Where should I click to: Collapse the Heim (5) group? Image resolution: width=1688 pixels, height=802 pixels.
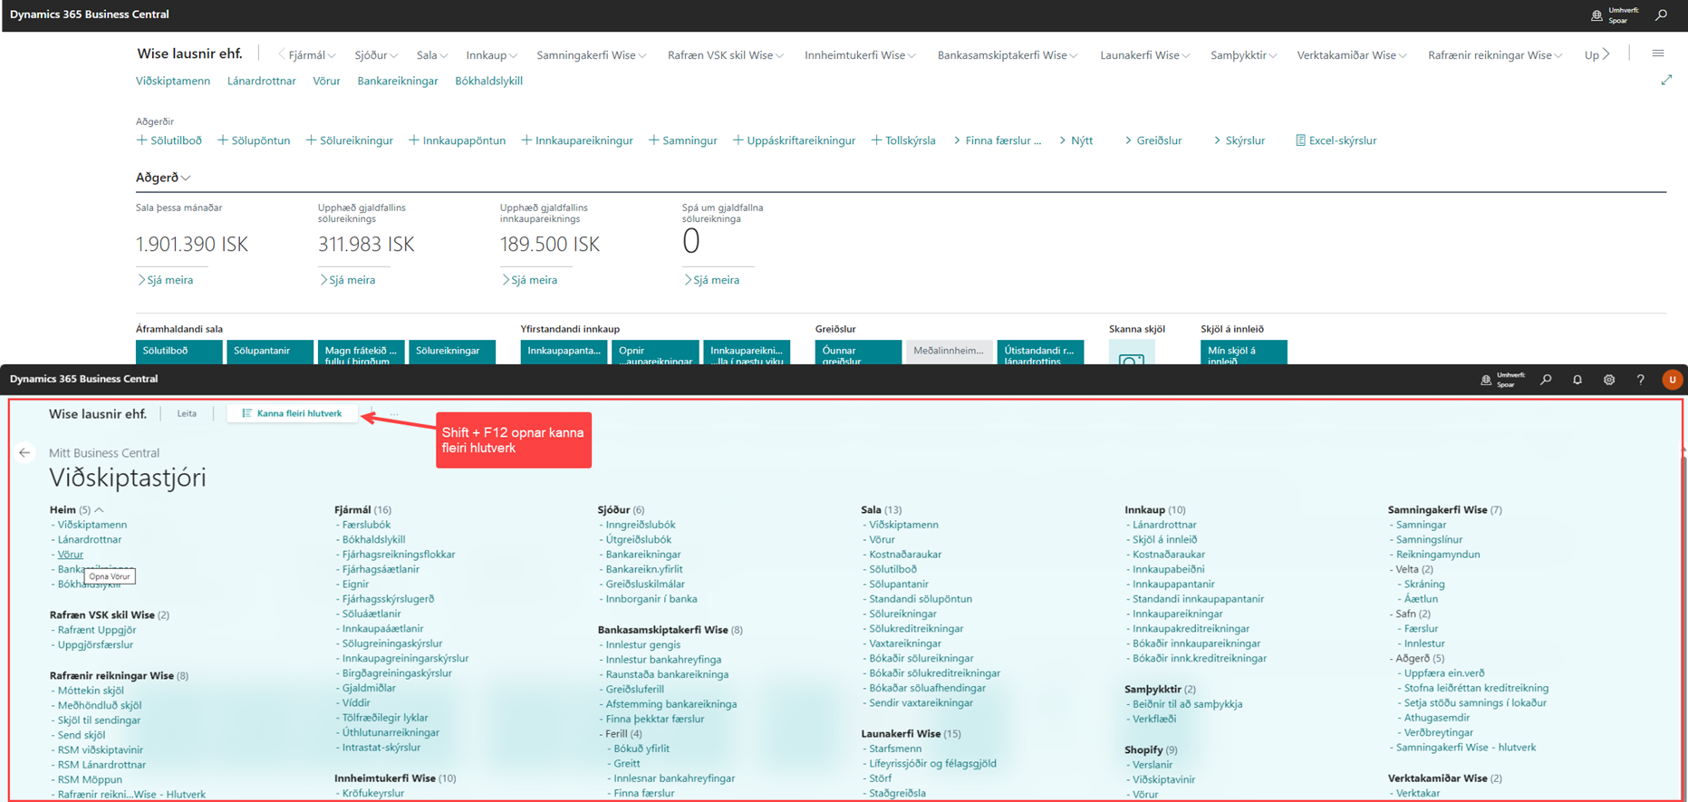pos(99,510)
